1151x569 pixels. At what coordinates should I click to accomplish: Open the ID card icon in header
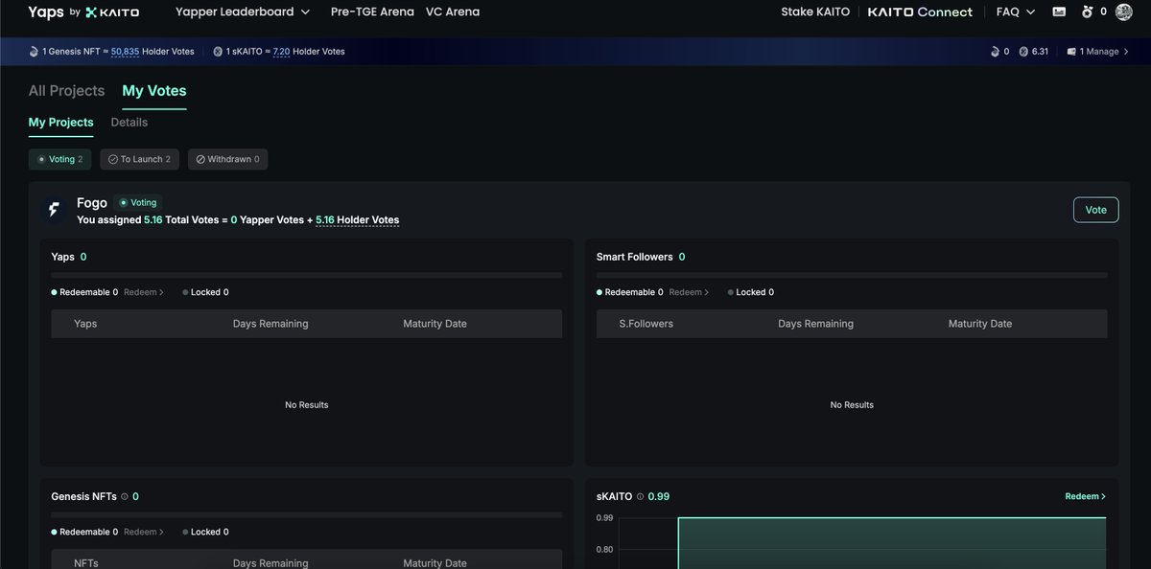tap(1059, 12)
